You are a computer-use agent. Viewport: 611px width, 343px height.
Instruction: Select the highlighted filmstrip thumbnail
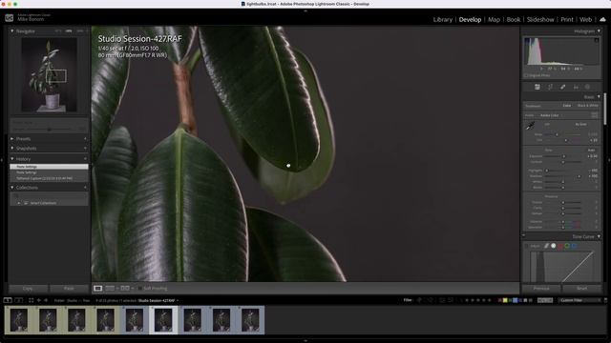point(163,320)
